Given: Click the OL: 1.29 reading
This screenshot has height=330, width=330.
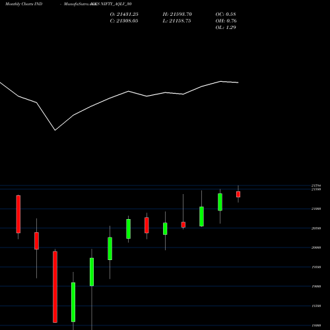Looking at the screenshot, I should (x=226, y=28).
